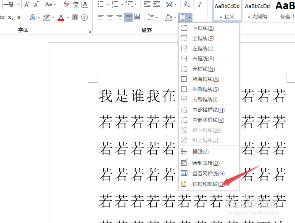Apply paragraph shading paint bucket
Image resolution: width=295 pixels, height=223 pixels.
pyautogui.click(x=169, y=18)
